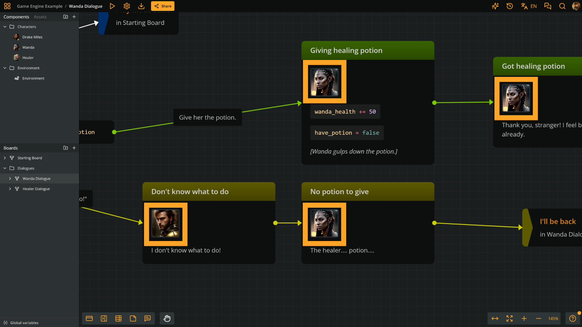Open project settings gear icon

[127, 6]
